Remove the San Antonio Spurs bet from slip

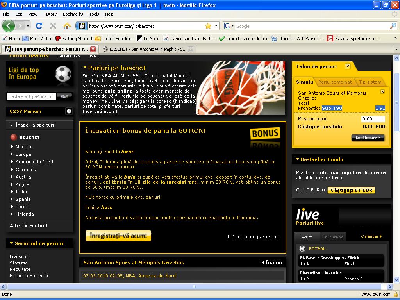click(382, 91)
